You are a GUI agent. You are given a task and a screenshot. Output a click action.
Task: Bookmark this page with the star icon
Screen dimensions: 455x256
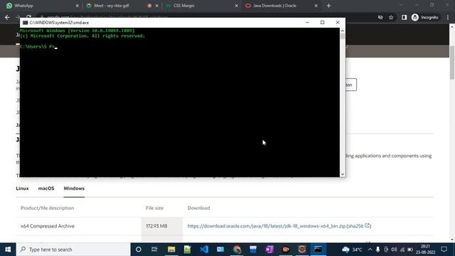pos(391,17)
